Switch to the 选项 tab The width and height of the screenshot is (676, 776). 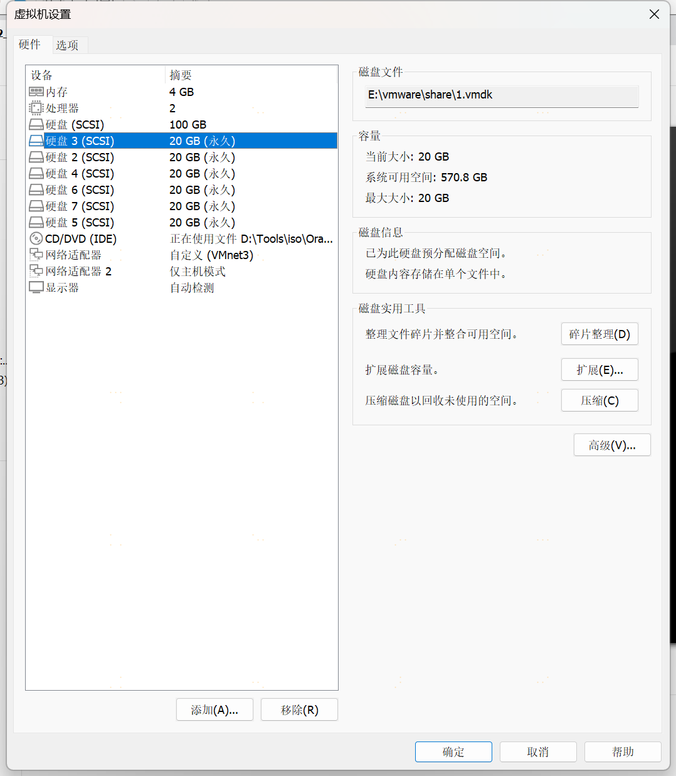pyautogui.click(x=67, y=45)
